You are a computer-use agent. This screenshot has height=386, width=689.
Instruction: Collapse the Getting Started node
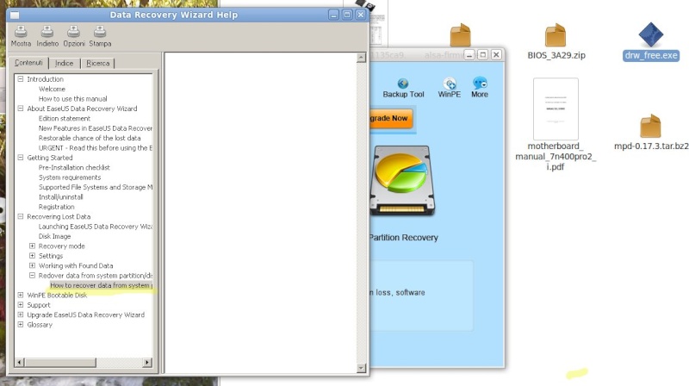(20, 158)
